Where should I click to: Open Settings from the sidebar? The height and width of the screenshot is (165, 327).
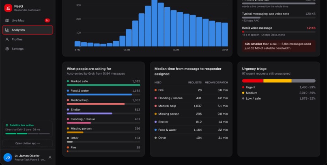coord(28,49)
